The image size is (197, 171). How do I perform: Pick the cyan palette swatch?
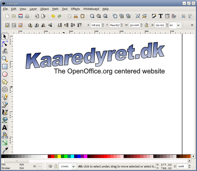click(x=73, y=157)
